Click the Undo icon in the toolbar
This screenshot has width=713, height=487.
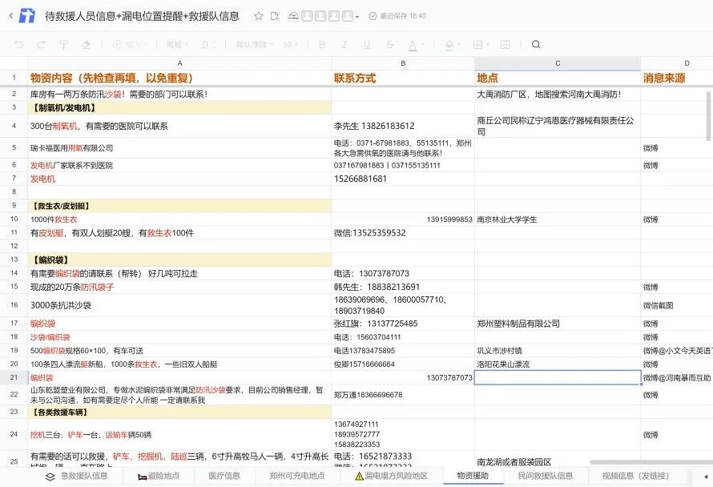18,45
